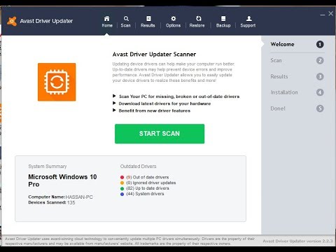Click the orange driver chip refresh icon
Image resolution: width=336 pixels, height=252 pixels.
click(x=57, y=82)
